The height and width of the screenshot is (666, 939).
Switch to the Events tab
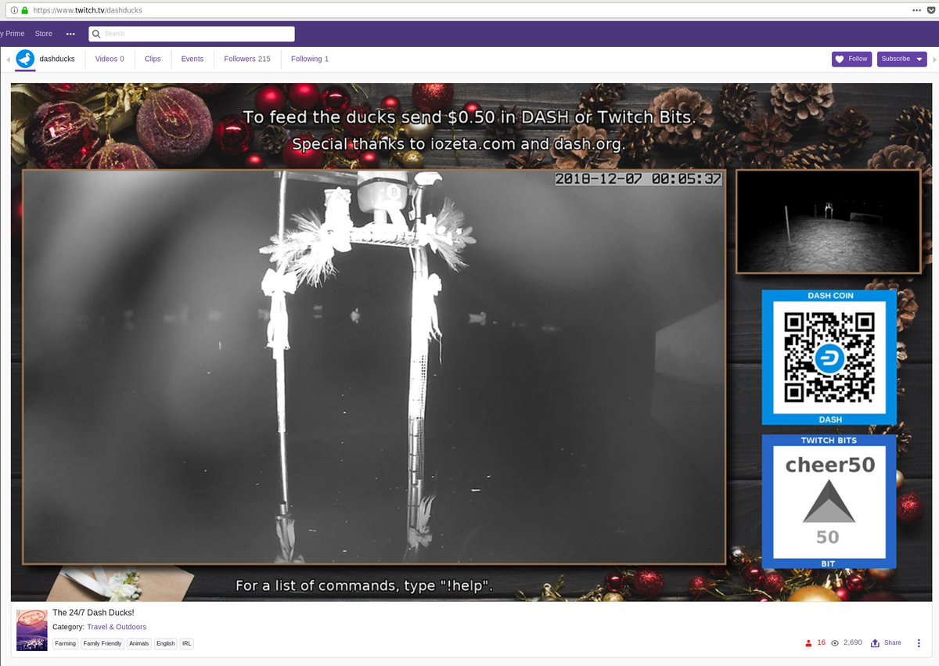coord(192,59)
